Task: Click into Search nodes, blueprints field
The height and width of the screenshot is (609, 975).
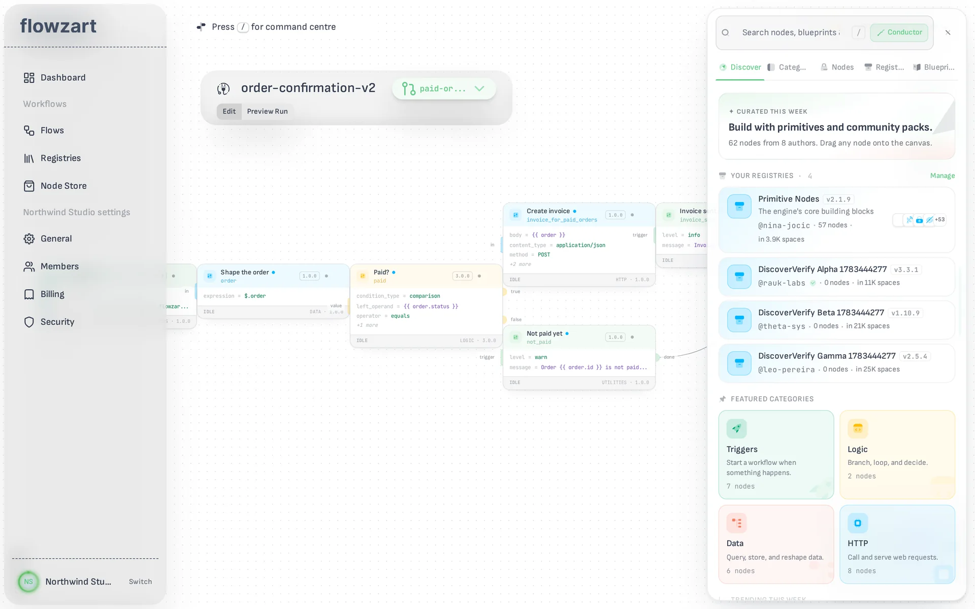Action: (791, 32)
